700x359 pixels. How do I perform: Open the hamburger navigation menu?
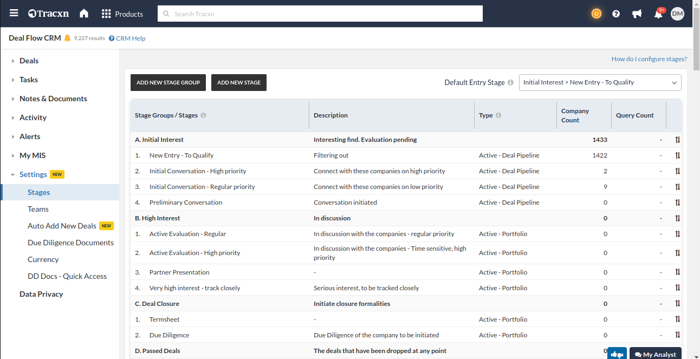(x=14, y=14)
